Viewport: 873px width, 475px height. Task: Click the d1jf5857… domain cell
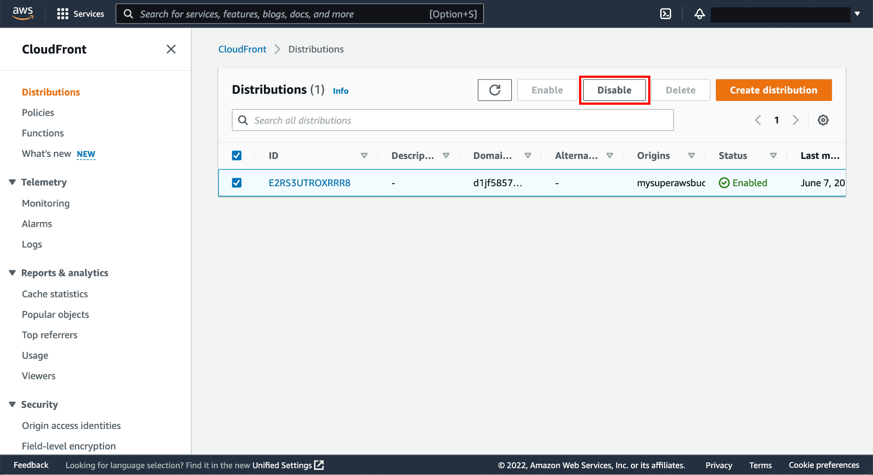click(498, 183)
